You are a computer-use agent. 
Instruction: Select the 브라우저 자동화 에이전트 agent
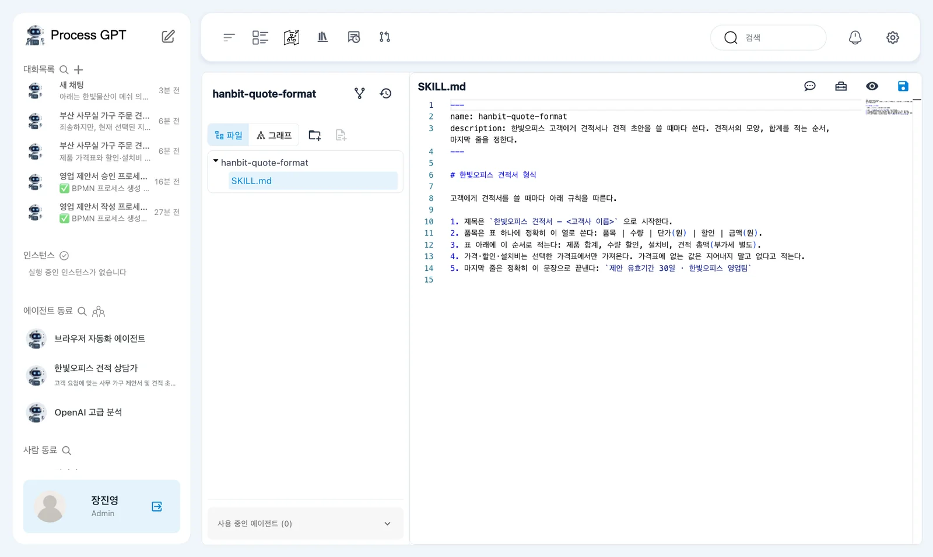pos(101,339)
